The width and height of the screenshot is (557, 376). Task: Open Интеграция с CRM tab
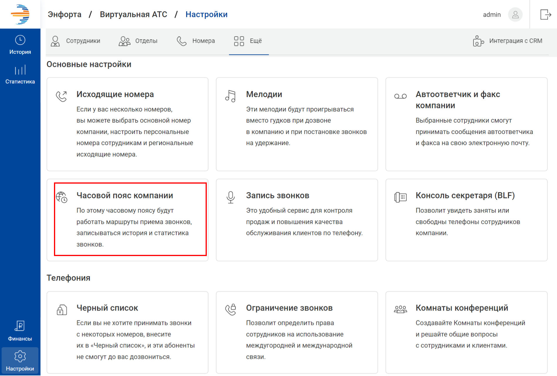[508, 41]
